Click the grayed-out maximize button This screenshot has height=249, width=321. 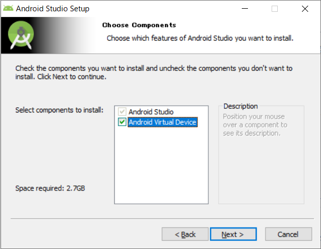pos(275,9)
